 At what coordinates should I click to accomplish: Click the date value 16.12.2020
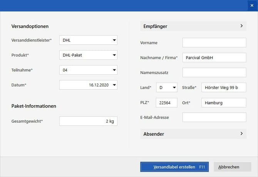pos(99,85)
